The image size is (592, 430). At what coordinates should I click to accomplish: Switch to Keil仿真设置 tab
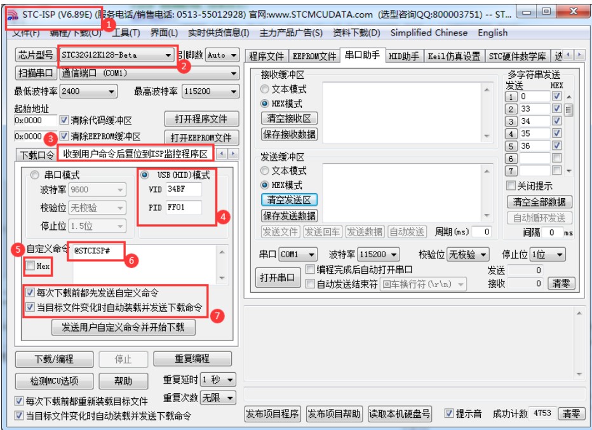click(454, 57)
